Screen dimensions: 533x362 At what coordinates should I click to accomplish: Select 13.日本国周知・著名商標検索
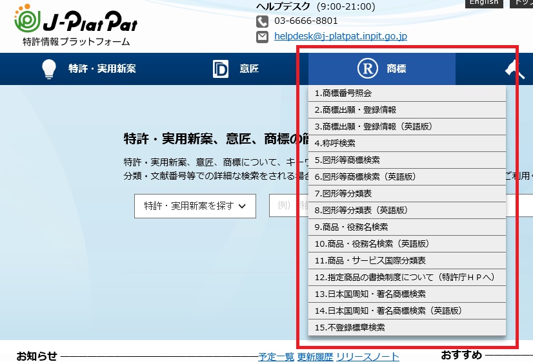pyautogui.click(x=407, y=294)
